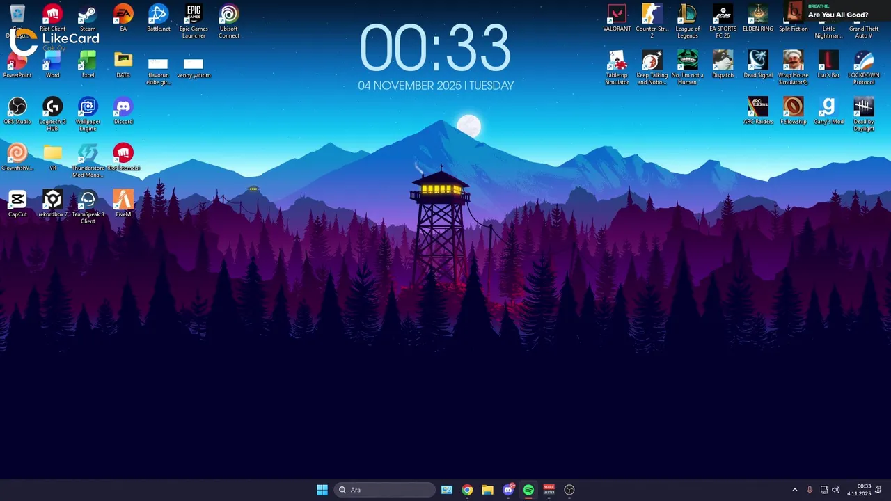Screen dimensions: 891x501
Task: Select the TeamSpeak 3 Client shortcut
Action: 88,207
